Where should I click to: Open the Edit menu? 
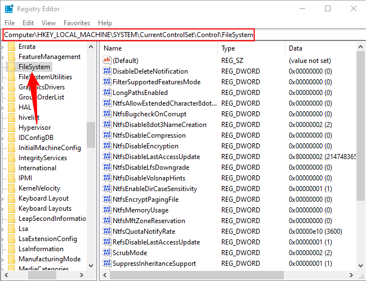29,23
